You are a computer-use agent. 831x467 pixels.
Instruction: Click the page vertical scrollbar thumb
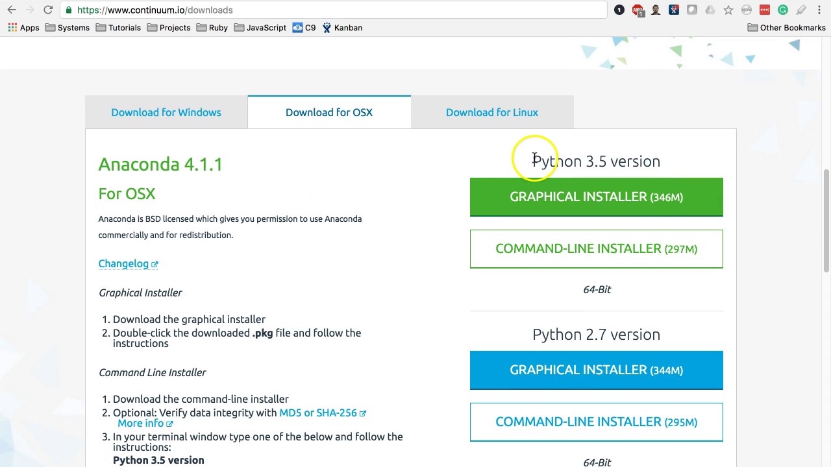coord(826,221)
